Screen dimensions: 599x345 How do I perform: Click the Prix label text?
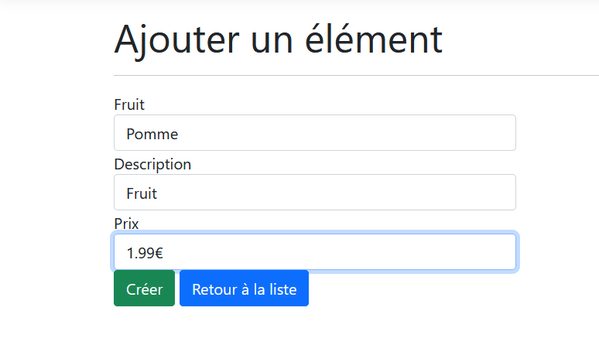[x=126, y=224]
